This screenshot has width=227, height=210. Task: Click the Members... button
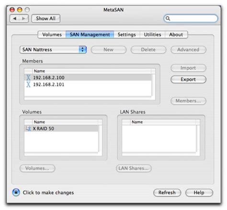(x=188, y=101)
